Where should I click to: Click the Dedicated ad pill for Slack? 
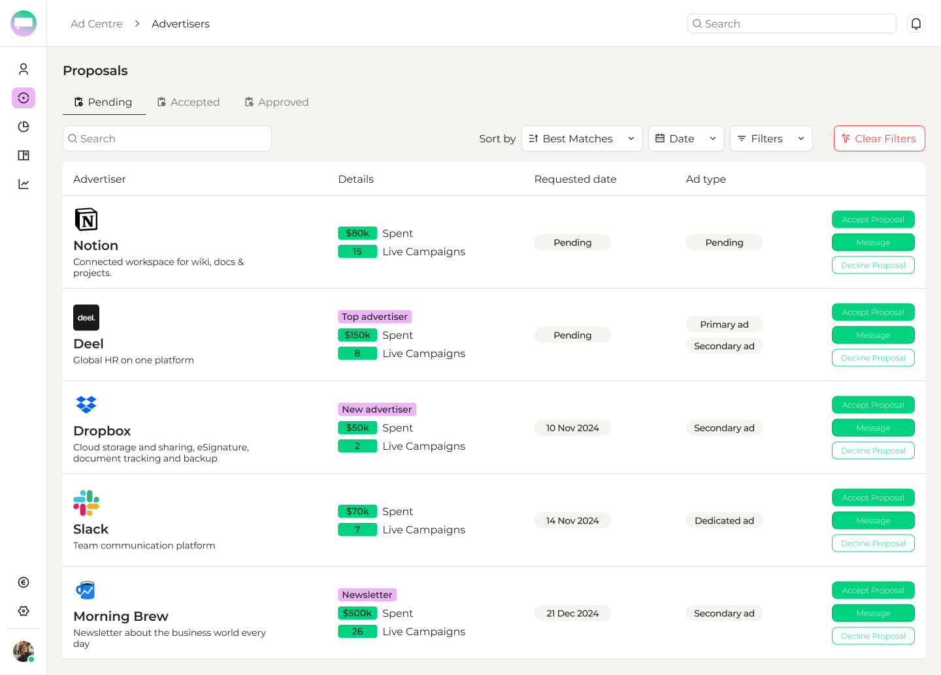(724, 520)
